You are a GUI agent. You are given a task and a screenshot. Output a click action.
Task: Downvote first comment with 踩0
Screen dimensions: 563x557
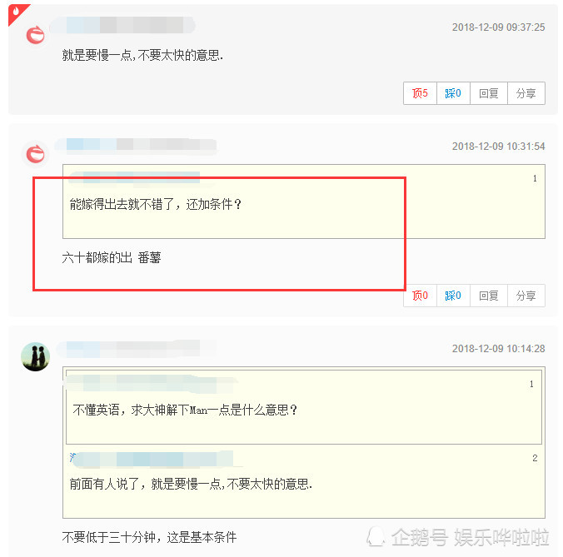pyautogui.click(x=453, y=93)
